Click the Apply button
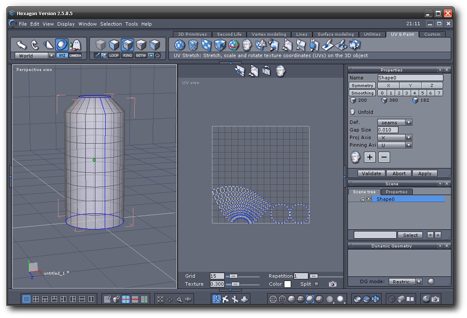This screenshot has width=467, height=318. click(425, 173)
